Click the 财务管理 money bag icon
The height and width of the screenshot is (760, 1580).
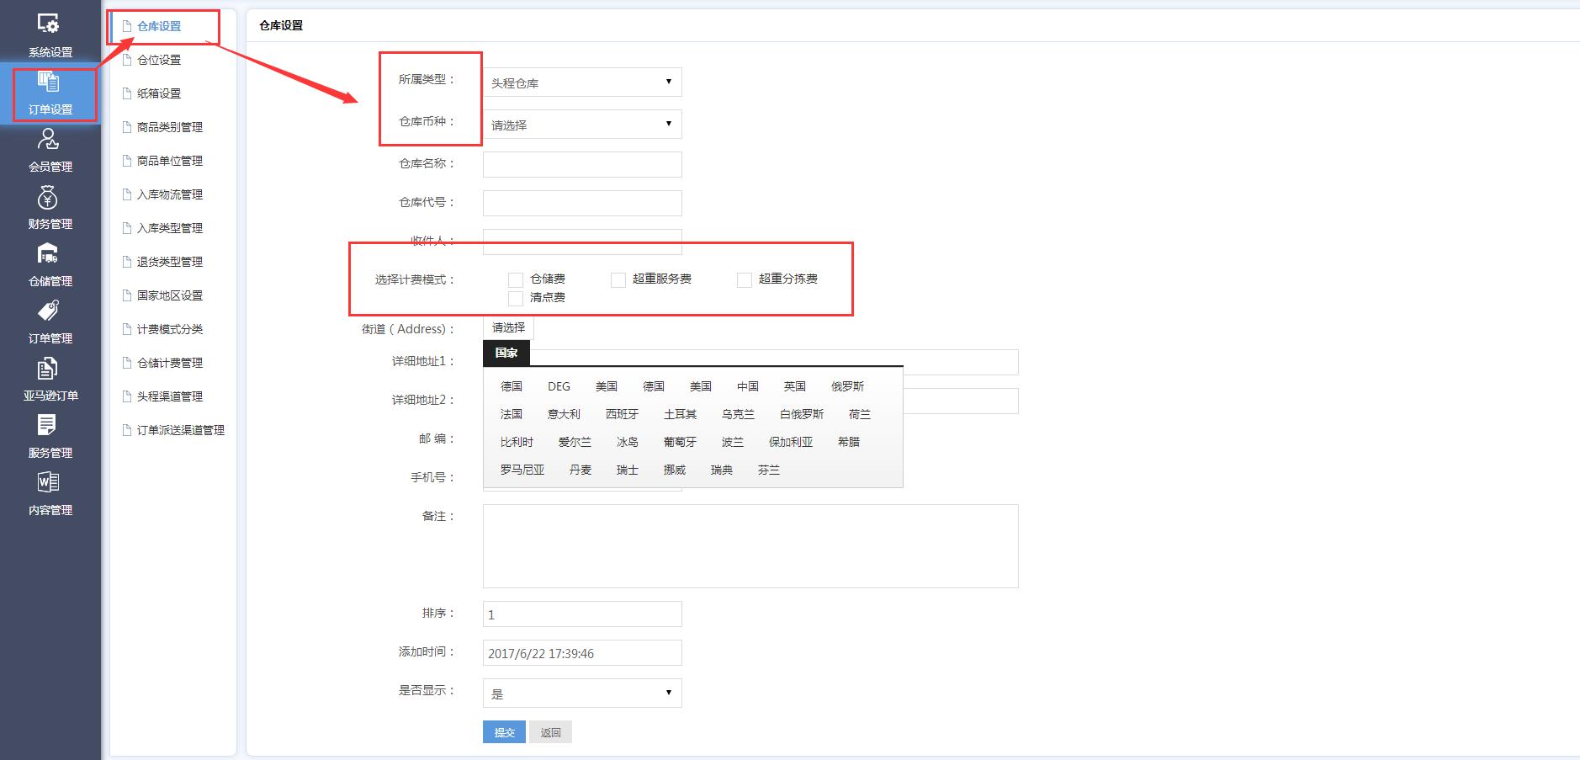click(50, 205)
